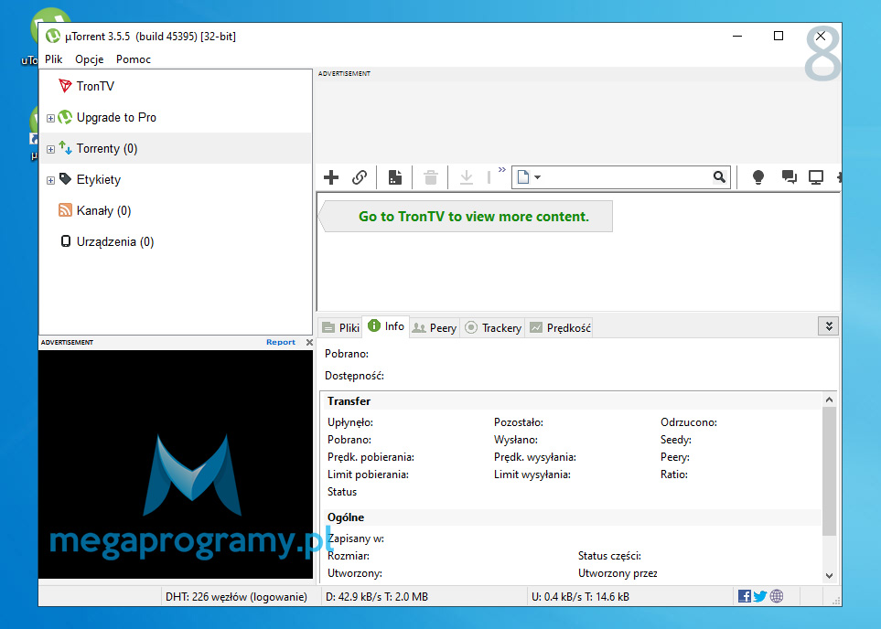Open Twitter bird icon in status bar
Screen dimensions: 881x629
[760, 596]
